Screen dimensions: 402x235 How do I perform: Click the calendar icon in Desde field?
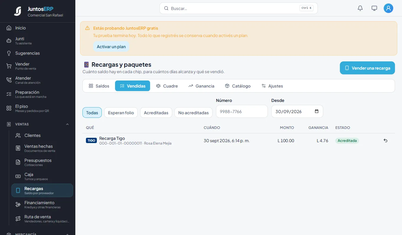pyautogui.click(x=317, y=111)
